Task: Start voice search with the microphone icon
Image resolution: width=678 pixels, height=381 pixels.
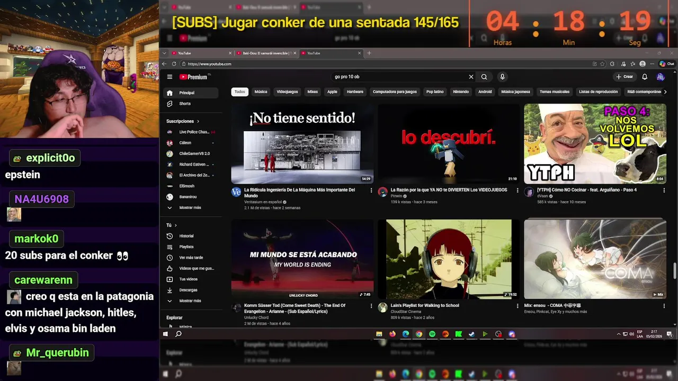Action: click(x=502, y=77)
